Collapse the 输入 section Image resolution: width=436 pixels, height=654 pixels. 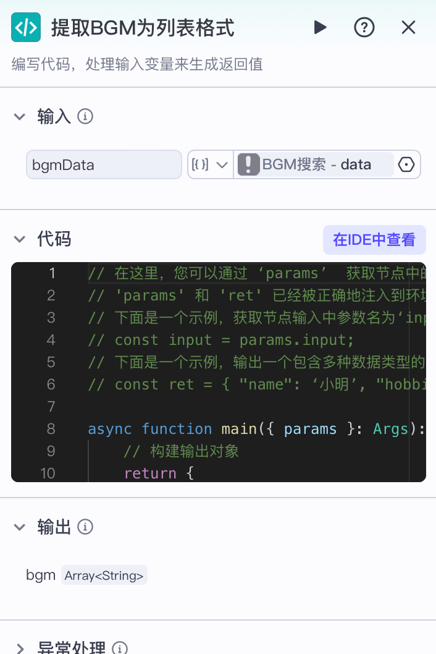point(19,116)
